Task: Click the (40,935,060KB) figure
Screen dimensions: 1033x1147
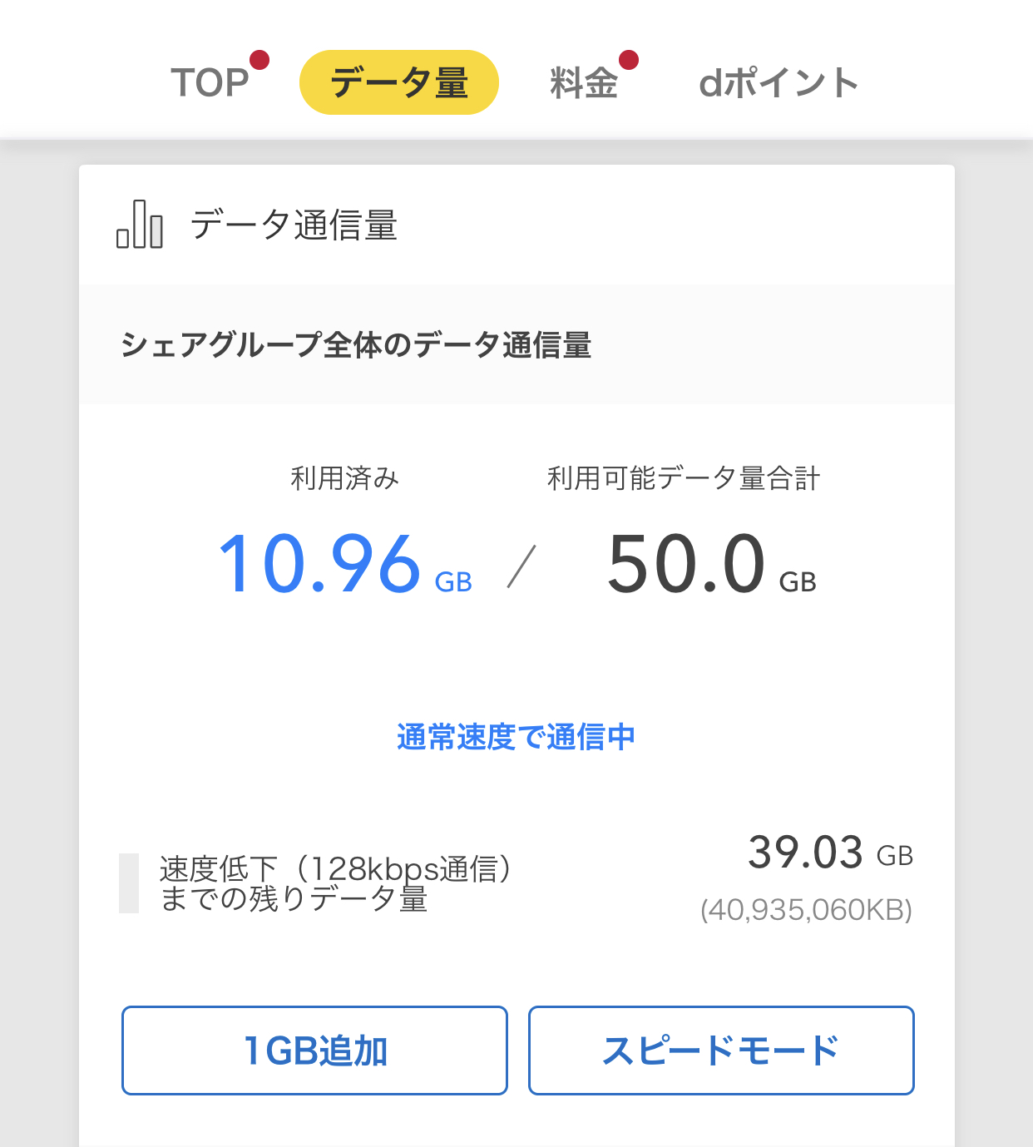Action: click(x=806, y=910)
